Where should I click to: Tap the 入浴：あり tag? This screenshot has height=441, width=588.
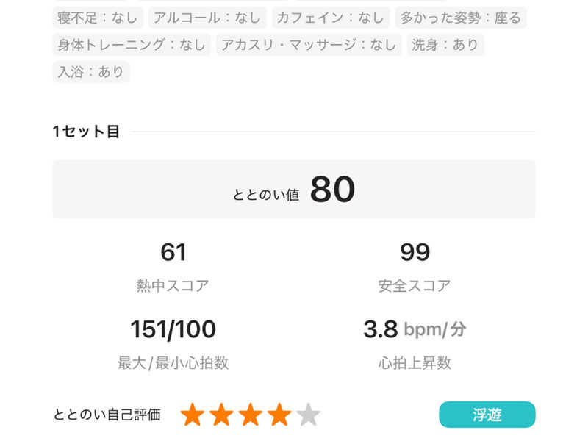point(91,72)
